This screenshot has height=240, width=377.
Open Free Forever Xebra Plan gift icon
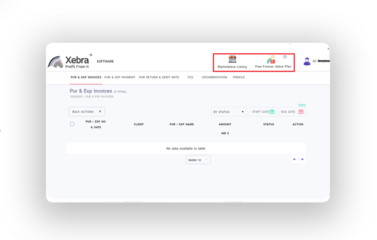270,59
